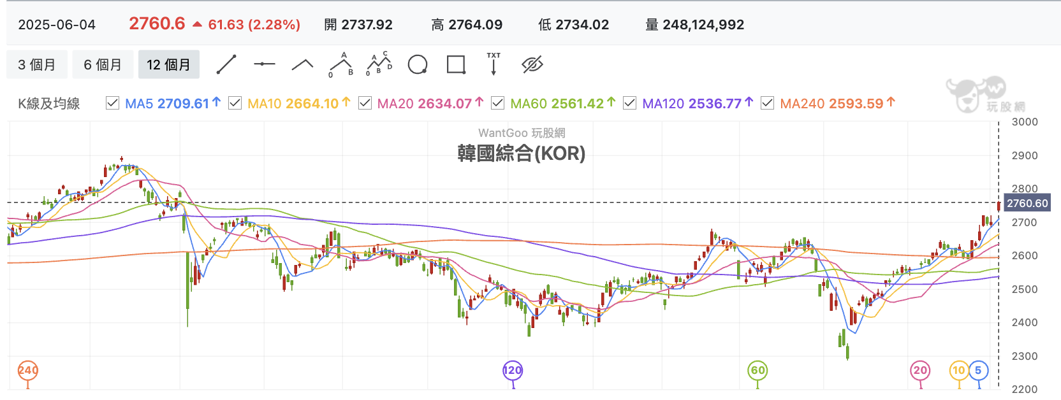Disable the MA20 moving average line
1061x400 pixels.
[x=365, y=103]
